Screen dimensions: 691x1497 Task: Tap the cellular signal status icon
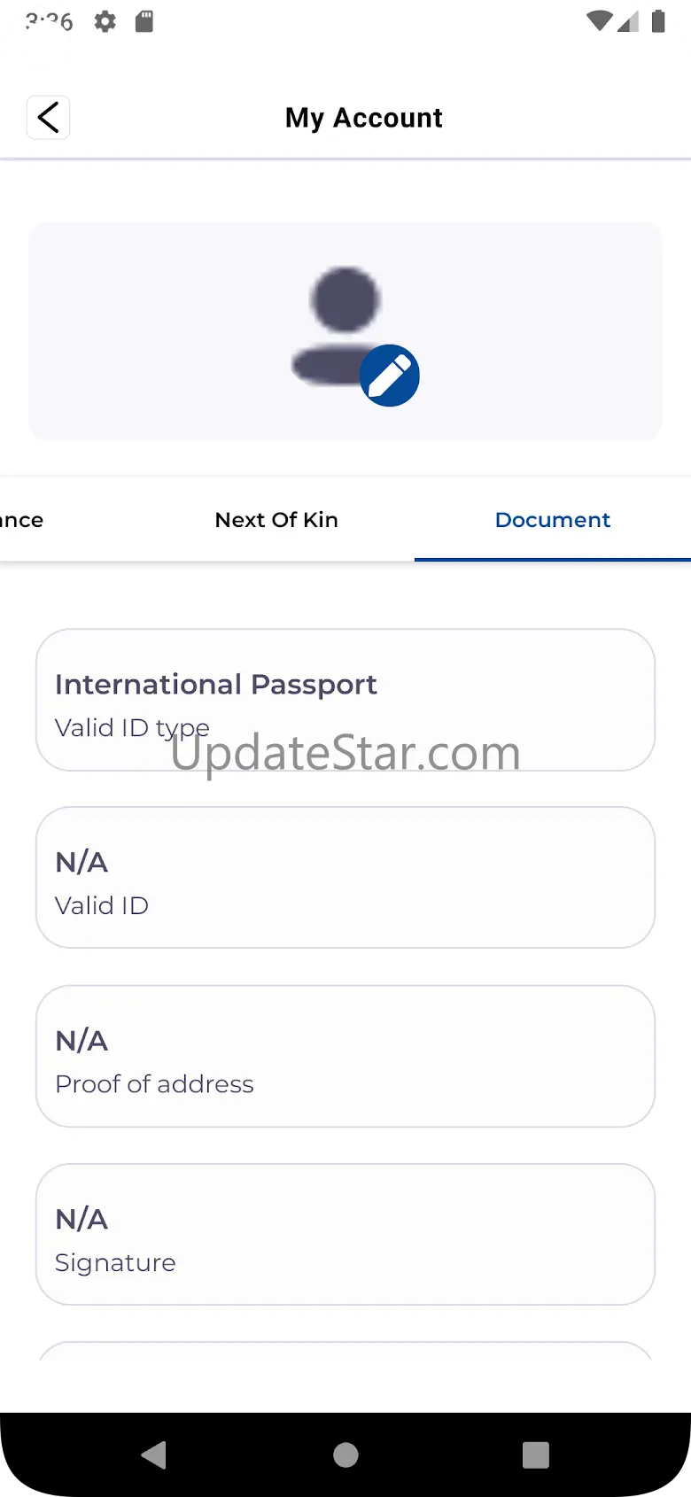point(629,21)
